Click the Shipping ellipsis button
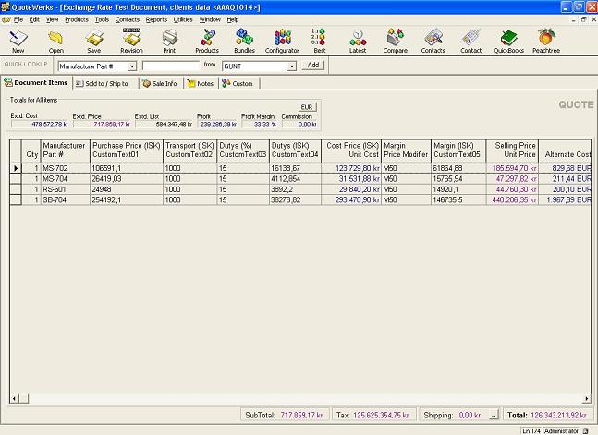The height and width of the screenshot is (435, 598). 494,415
